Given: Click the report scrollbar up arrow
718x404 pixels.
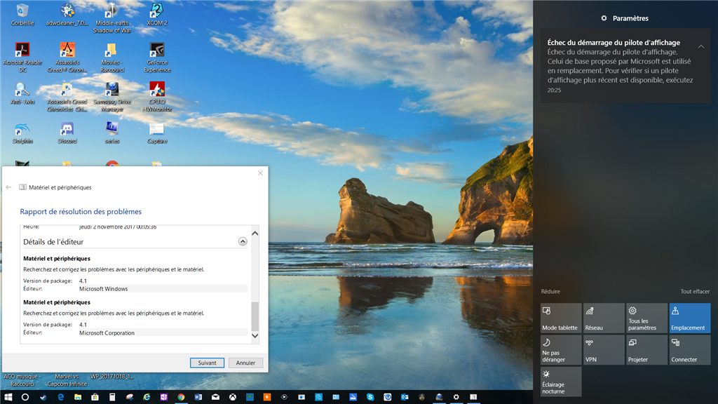Looking at the screenshot, I should click(x=255, y=233).
